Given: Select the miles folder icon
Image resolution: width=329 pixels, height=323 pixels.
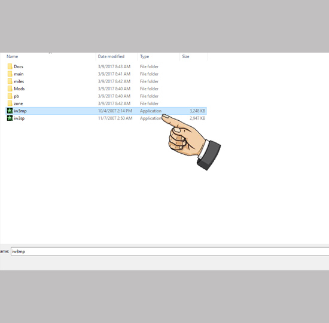Looking at the screenshot, I should pyautogui.click(x=10, y=81).
